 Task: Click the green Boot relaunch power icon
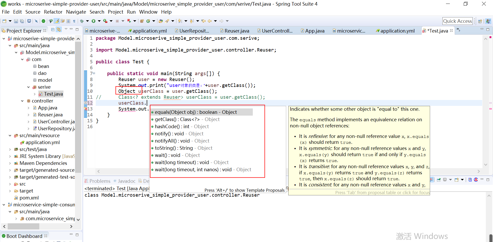pos(43,21)
